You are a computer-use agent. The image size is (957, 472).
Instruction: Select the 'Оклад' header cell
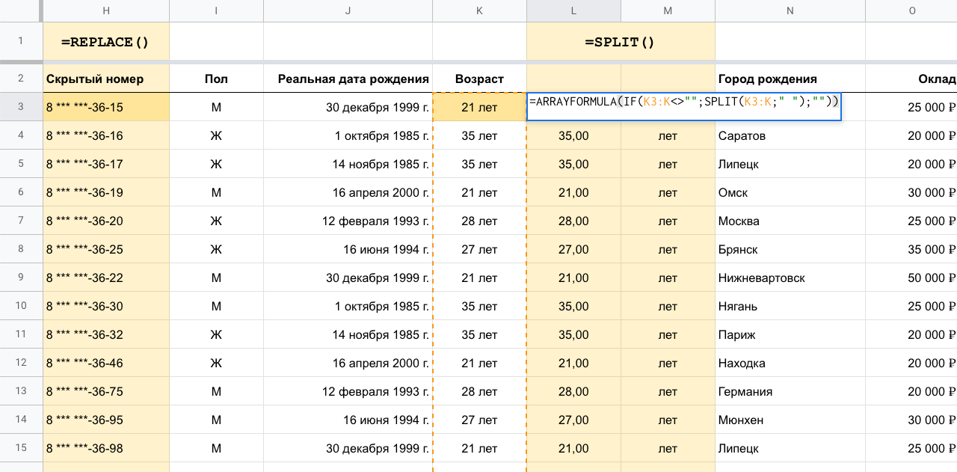point(911,79)
